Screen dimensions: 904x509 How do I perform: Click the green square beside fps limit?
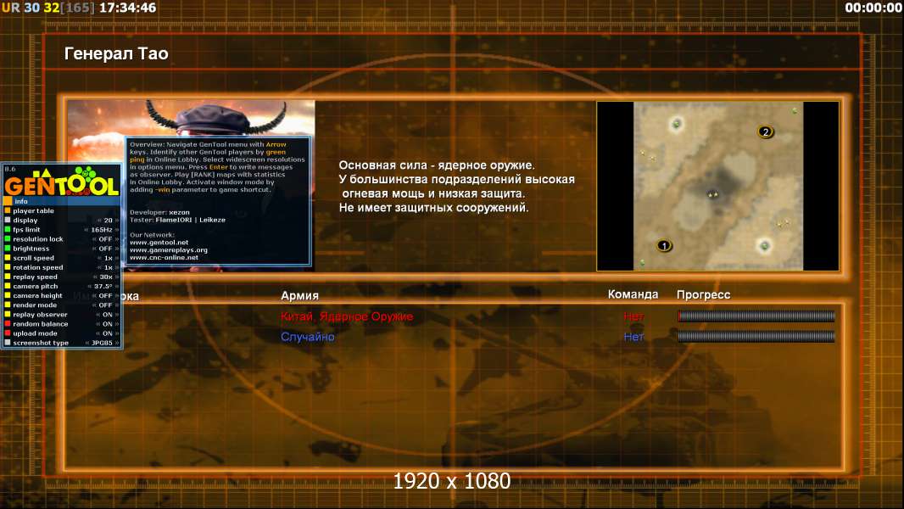[8, 229]
